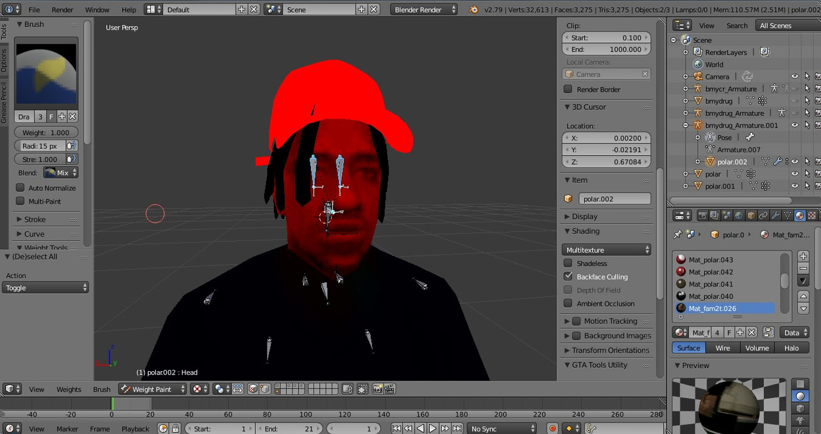Open the Weights menu in the viewport header
Screen dimensions: 821x434
click(69, 389)
